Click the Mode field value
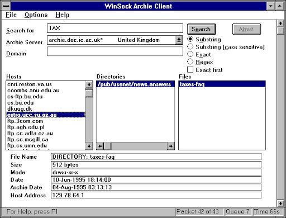This screenshot has width=286, height=218. [x=156, y=172]
